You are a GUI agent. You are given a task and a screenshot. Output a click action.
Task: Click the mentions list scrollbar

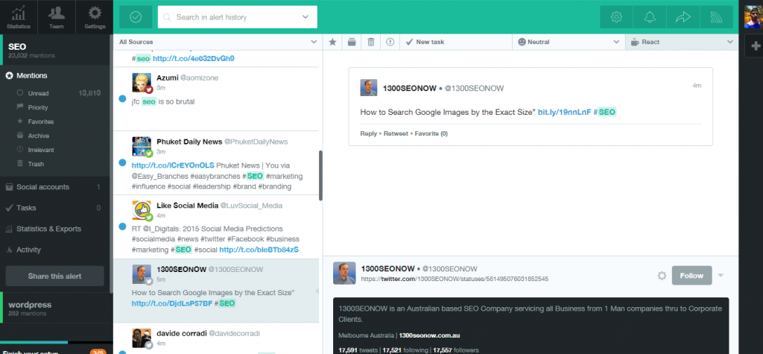[320, 175]
